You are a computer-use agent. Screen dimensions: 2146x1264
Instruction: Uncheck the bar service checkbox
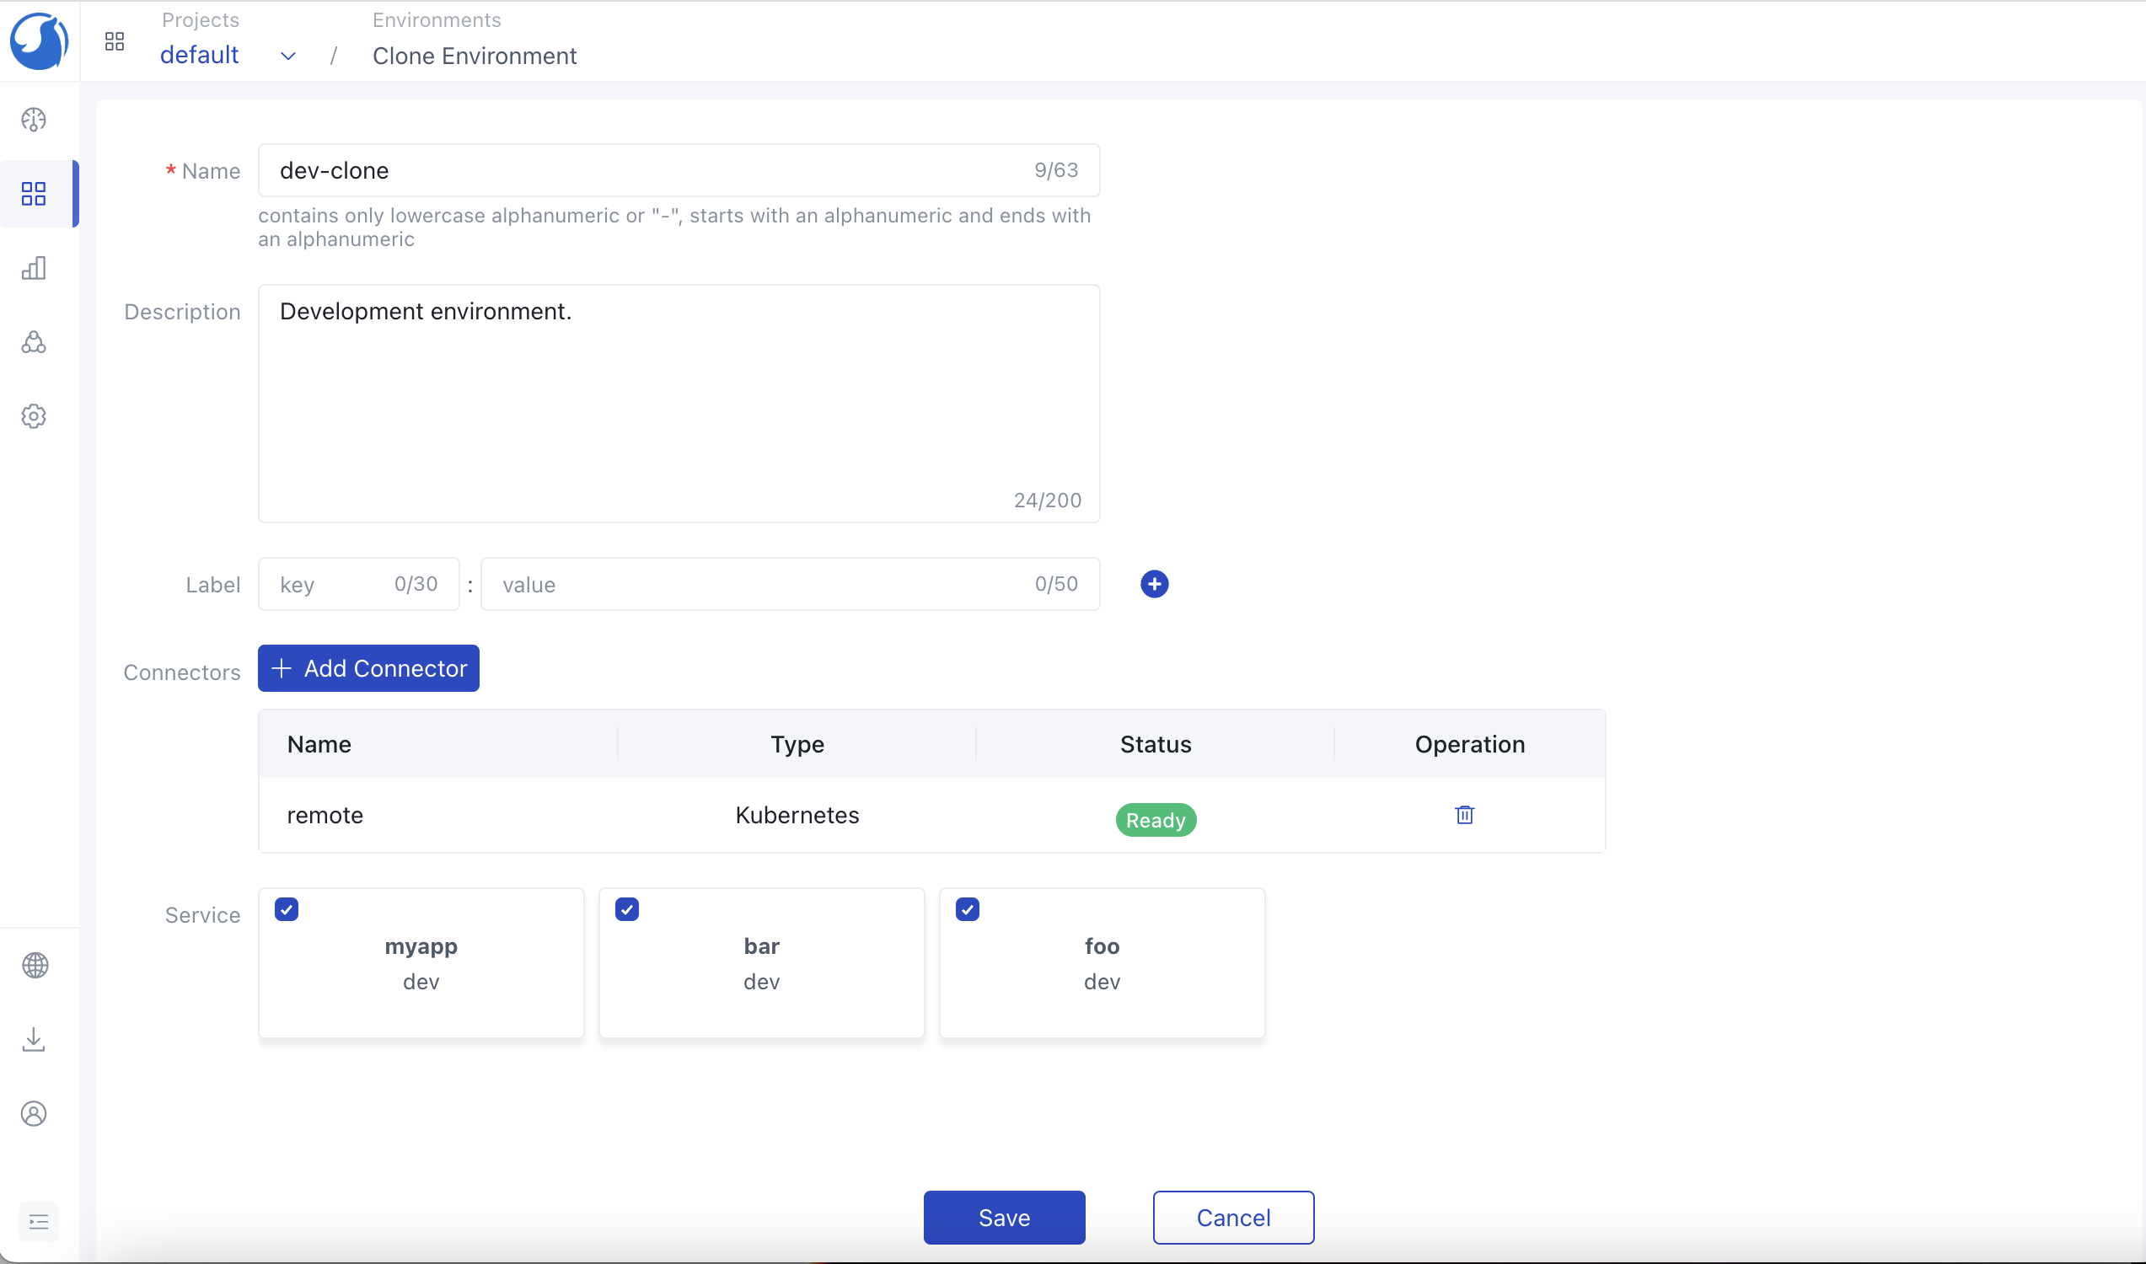(627, 910)
